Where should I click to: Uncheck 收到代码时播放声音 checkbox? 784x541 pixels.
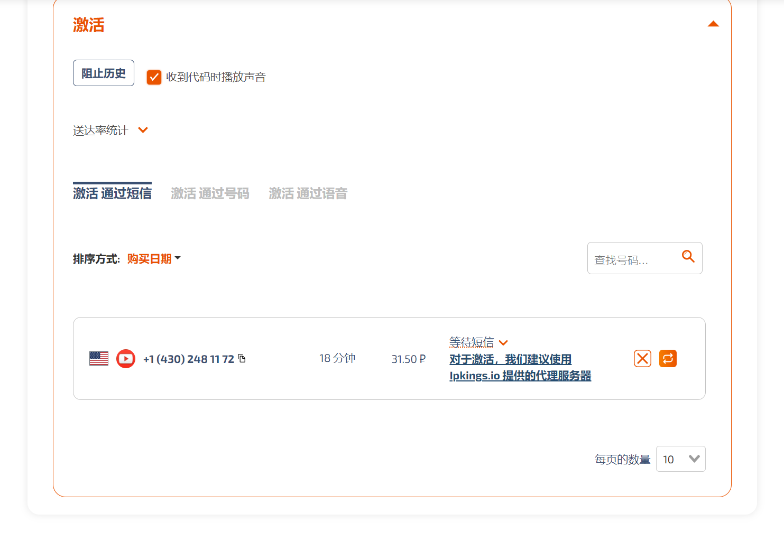coord(154,77)
